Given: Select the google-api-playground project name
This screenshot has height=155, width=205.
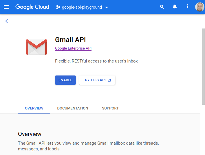Looking at the screenshot, I should click(x=82, y=7).
